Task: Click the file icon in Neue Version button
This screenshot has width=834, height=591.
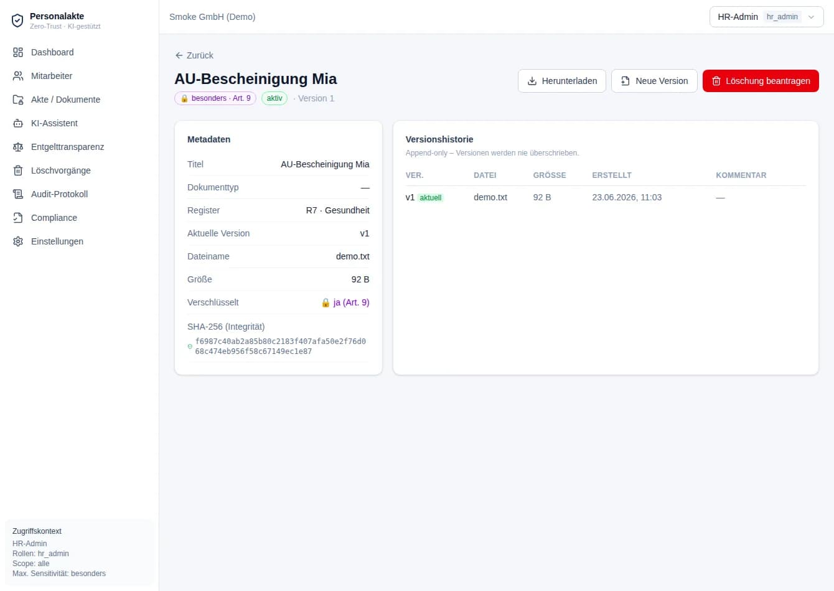Action: (625, 81)
